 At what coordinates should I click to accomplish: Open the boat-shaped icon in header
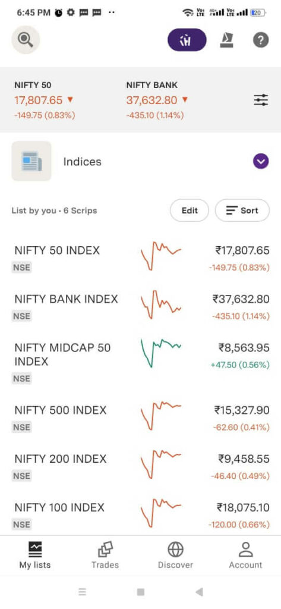click(227, 40)
